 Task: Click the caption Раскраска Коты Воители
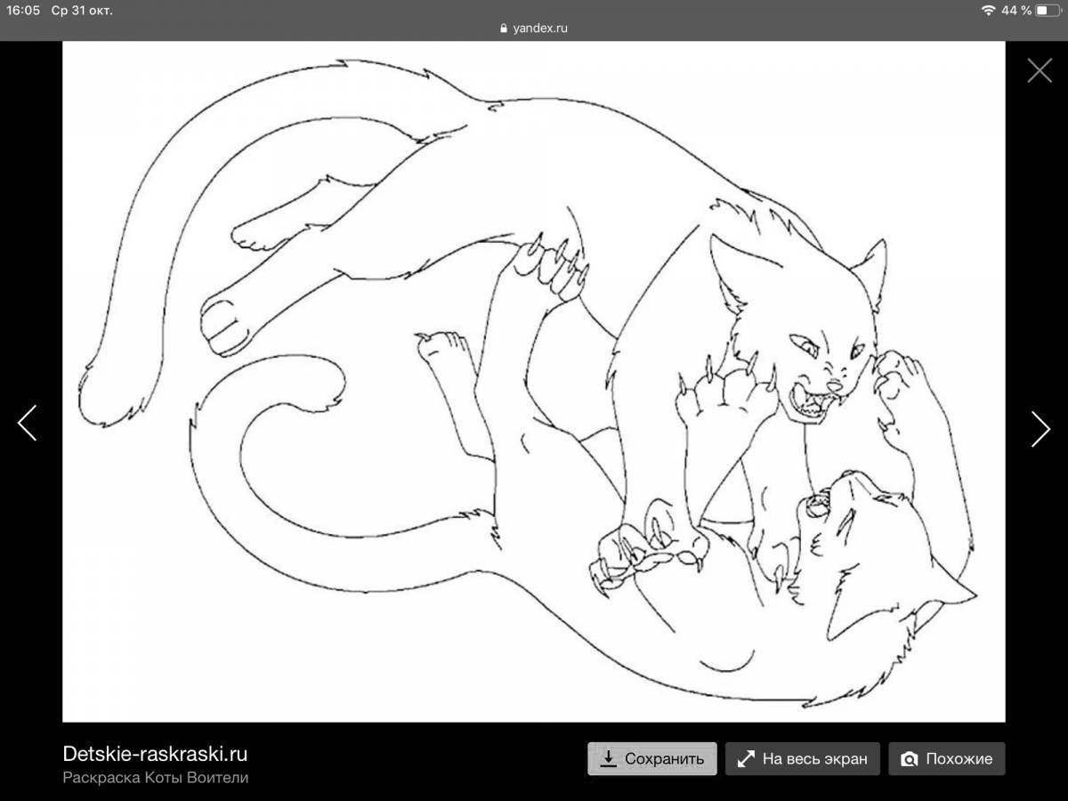coord(156,779)
